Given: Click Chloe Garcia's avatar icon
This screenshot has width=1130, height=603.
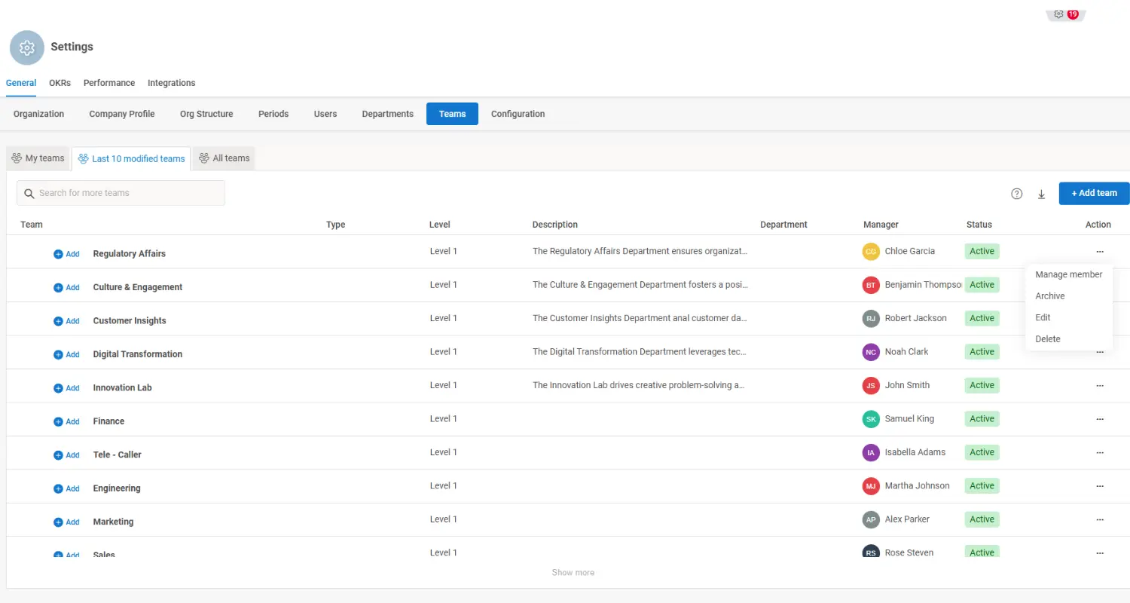Looking at the screenshot, I should pyautogui.click(x=871, y=252).
